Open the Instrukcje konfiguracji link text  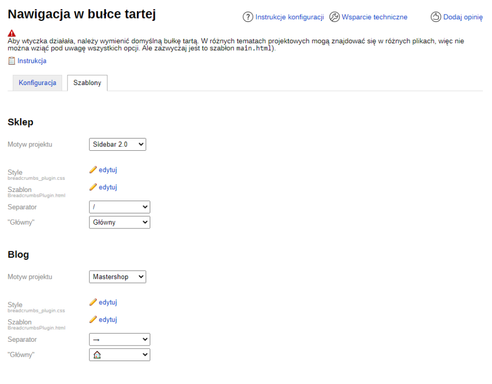click(x=289, y=17)
